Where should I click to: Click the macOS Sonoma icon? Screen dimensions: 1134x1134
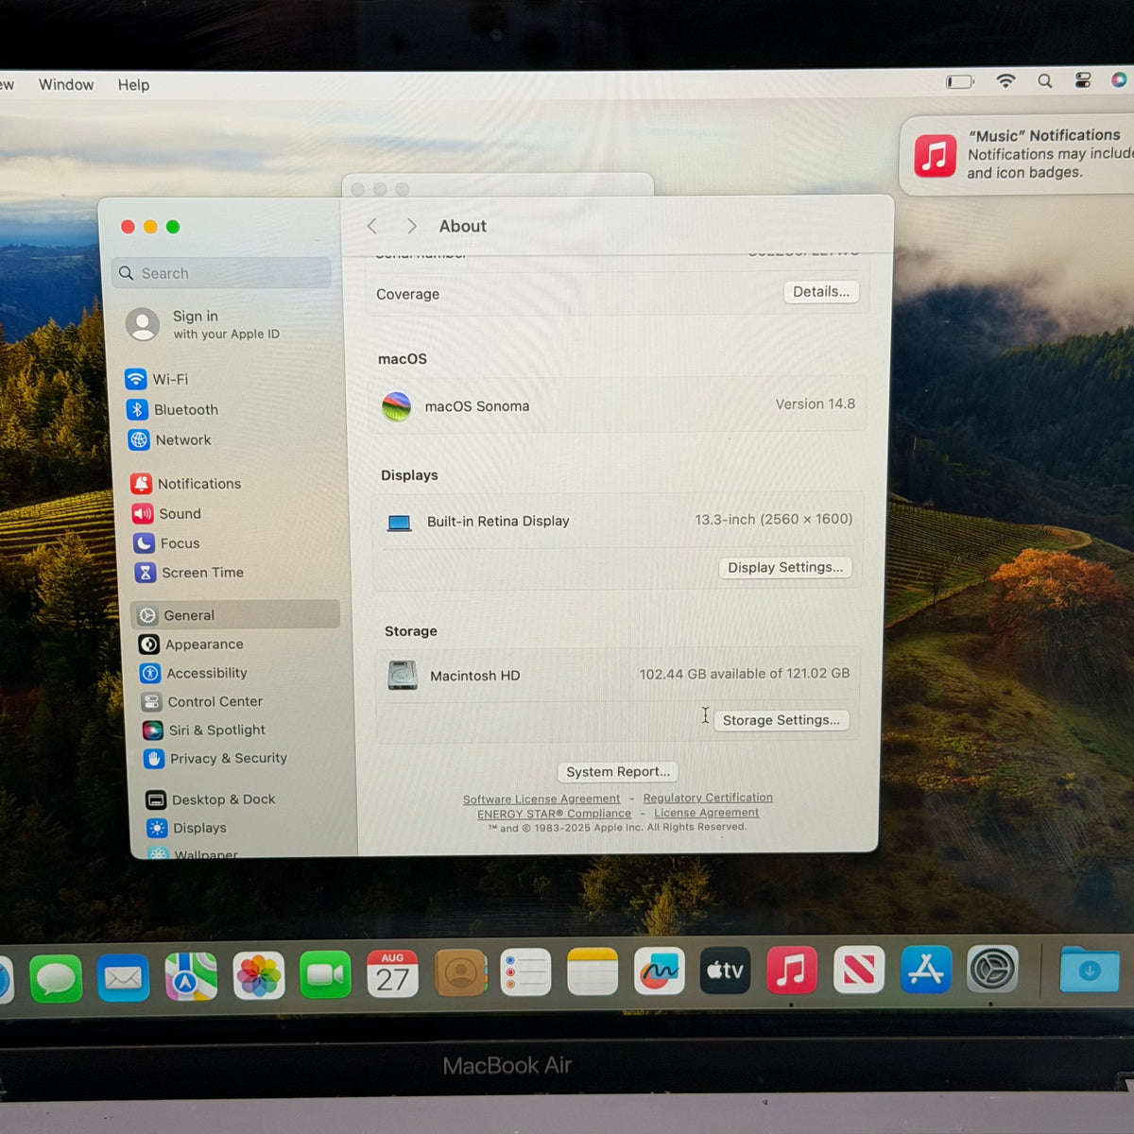(397, 406)
